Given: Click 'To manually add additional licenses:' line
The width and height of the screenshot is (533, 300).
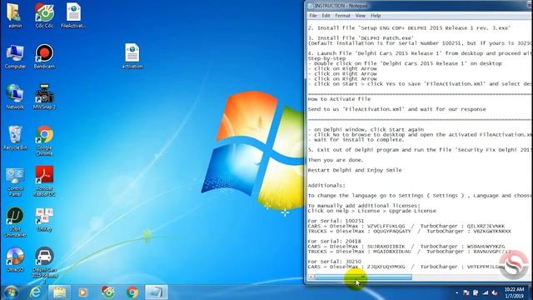Looking at the screenshot, I should [364, 206].
